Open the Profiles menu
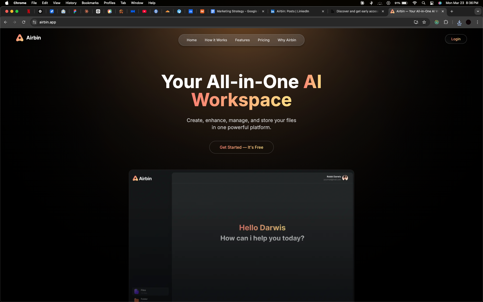Image resolution: width=483 pixels, height=302 pixels. tap(109, 3)
